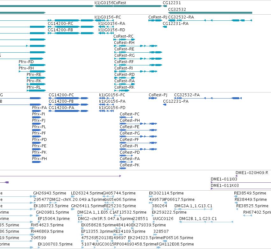This screenshot has height=249, width=271.
Task: Click transcript Pfrx-RH
Action: [32, 71]
